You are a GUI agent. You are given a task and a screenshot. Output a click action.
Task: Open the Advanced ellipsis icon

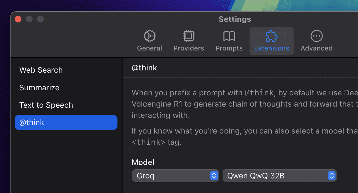point(316,36)
